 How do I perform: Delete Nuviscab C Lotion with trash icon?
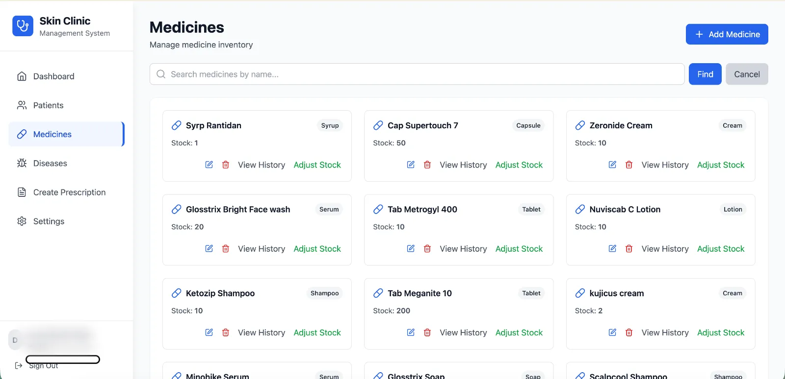[629, 249]
